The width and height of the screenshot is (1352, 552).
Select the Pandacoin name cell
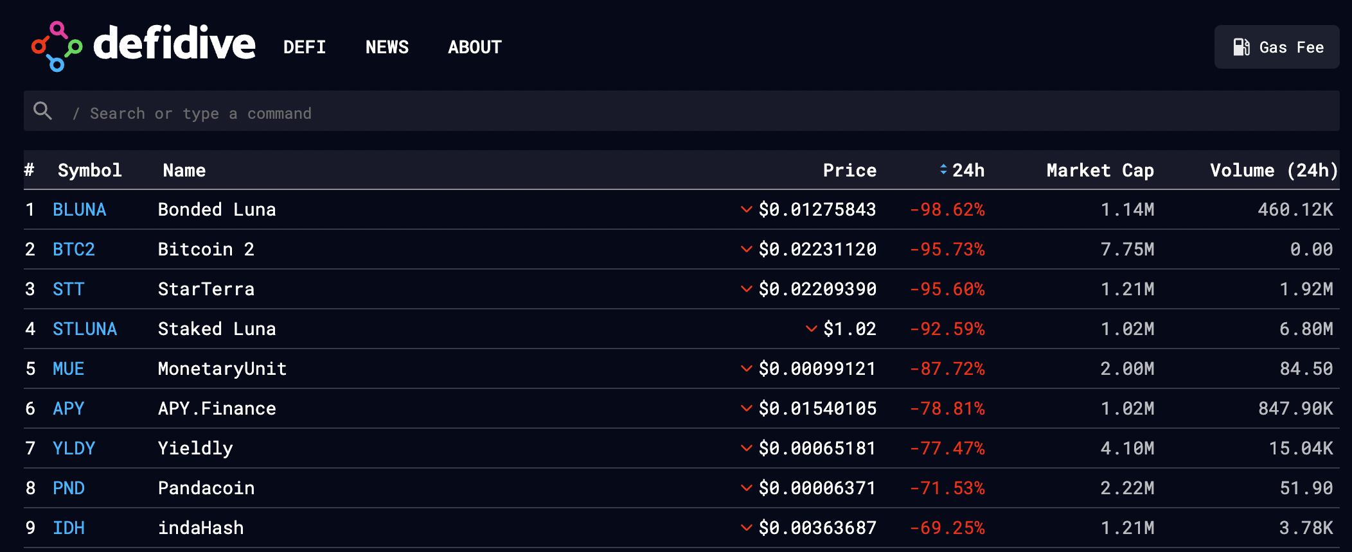pyautogui.click(x=206, y=488)
